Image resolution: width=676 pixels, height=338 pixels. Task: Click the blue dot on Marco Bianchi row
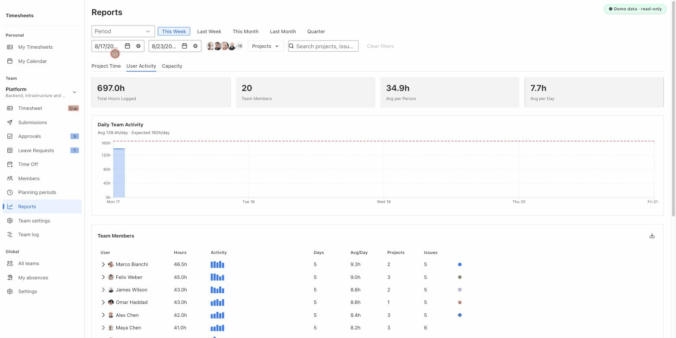pos(460,264)
